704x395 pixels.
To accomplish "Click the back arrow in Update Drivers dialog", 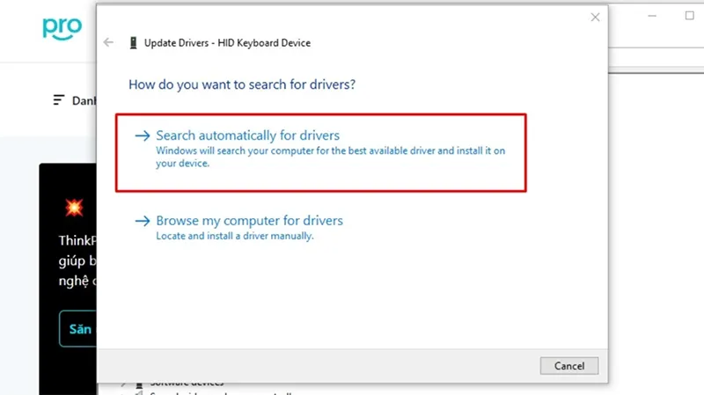I will point(108,42).
